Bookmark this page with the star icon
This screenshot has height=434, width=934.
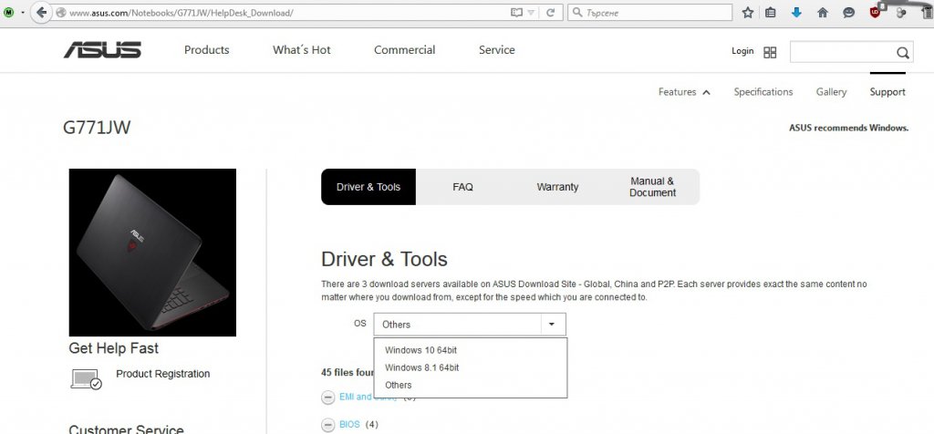tap(748, 13)
